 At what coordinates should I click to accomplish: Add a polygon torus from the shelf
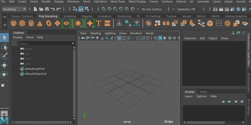49,24
